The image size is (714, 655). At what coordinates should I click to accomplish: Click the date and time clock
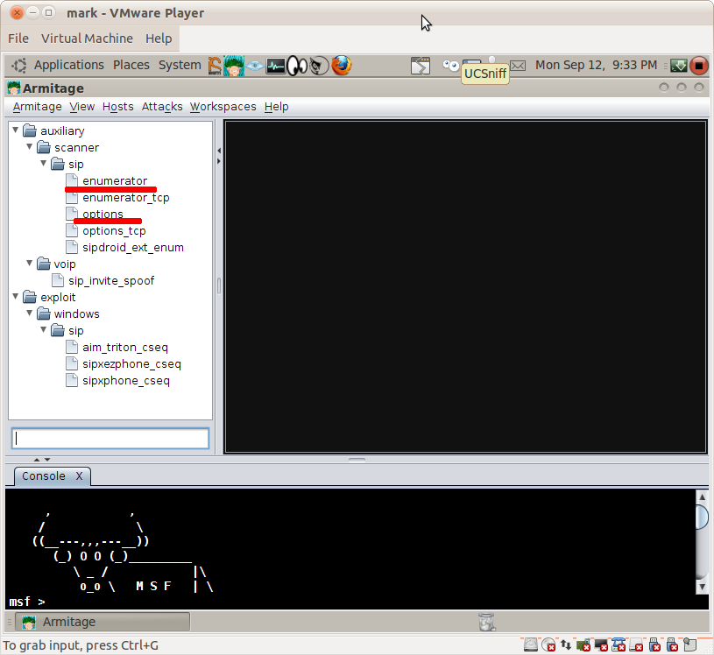(x=596, y=65)
